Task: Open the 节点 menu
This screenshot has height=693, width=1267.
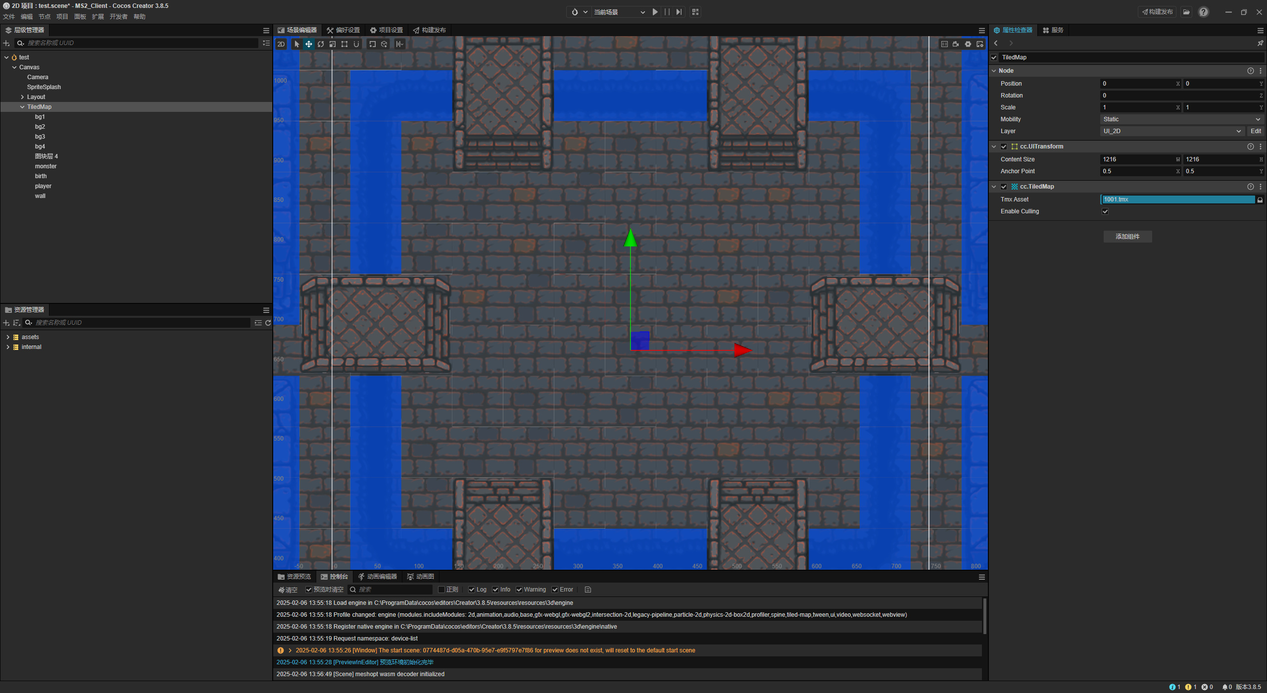Action: click(45, 17)
